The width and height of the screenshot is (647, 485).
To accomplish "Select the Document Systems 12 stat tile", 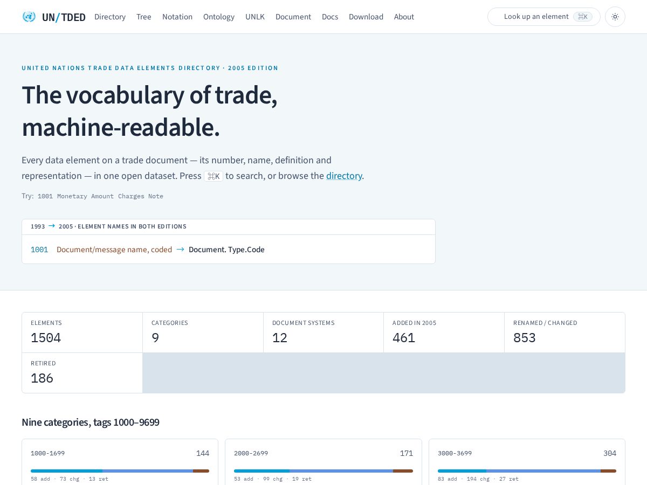I will click(323, 332).
